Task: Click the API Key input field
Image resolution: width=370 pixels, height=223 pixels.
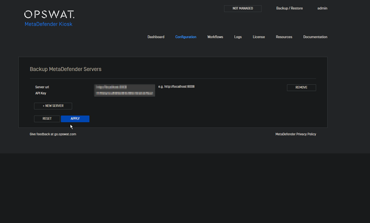Action: coord(125,93)
